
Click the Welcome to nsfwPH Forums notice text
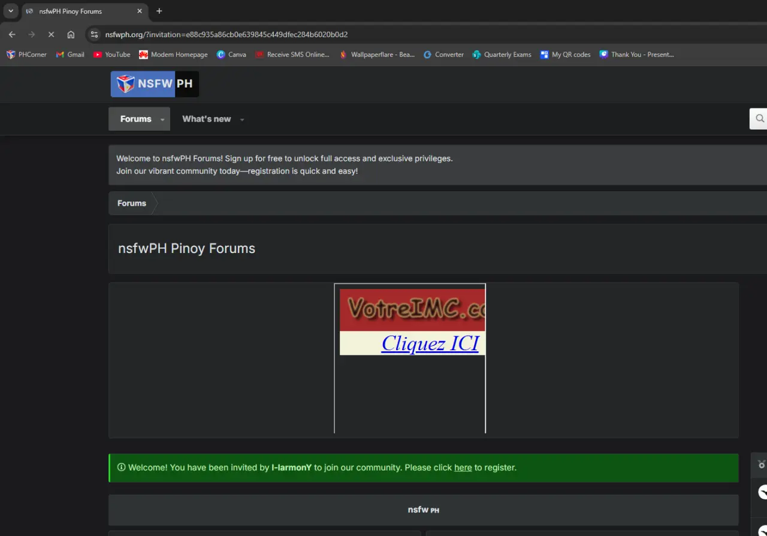(x=285, y=165)
